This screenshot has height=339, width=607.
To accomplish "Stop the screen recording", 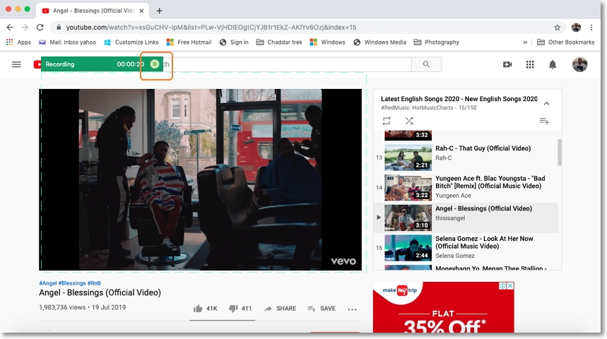I will tap(155, 64).
